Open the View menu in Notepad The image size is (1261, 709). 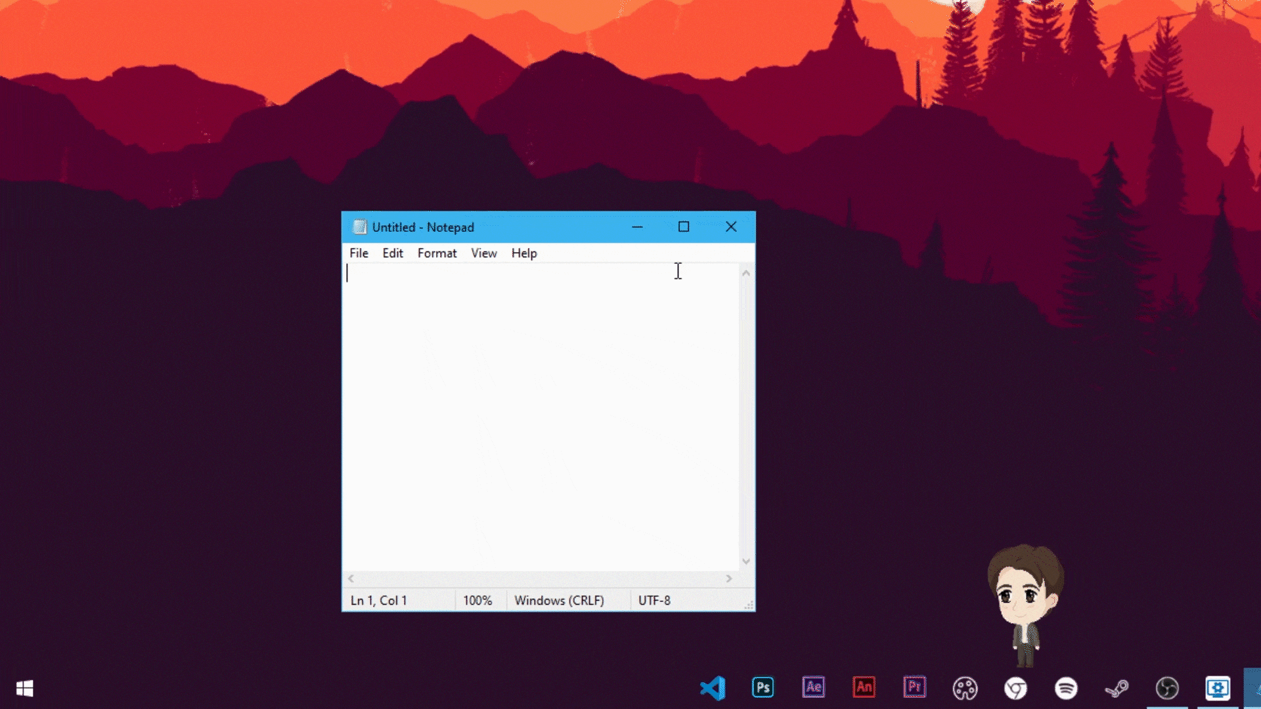coord(484,253)
